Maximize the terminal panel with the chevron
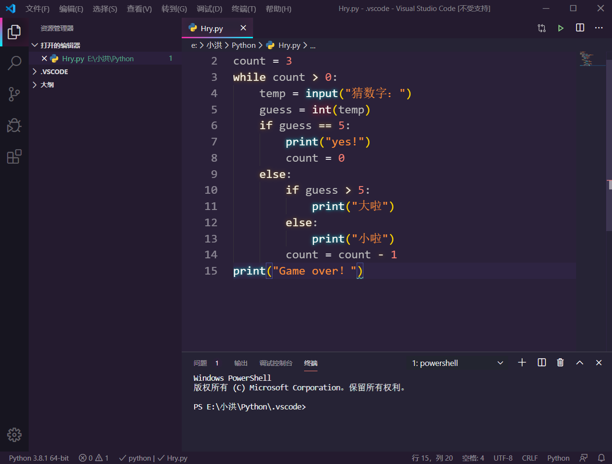This screenshot has height=464, width=612. (x=579, y=363)
